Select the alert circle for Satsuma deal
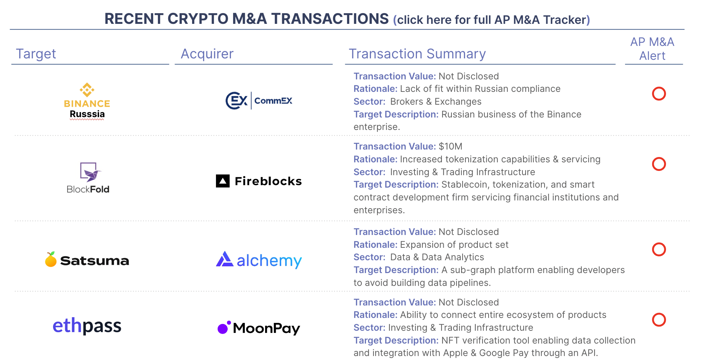The width and height of the screenshot is (702, 361). click(659, 249)
